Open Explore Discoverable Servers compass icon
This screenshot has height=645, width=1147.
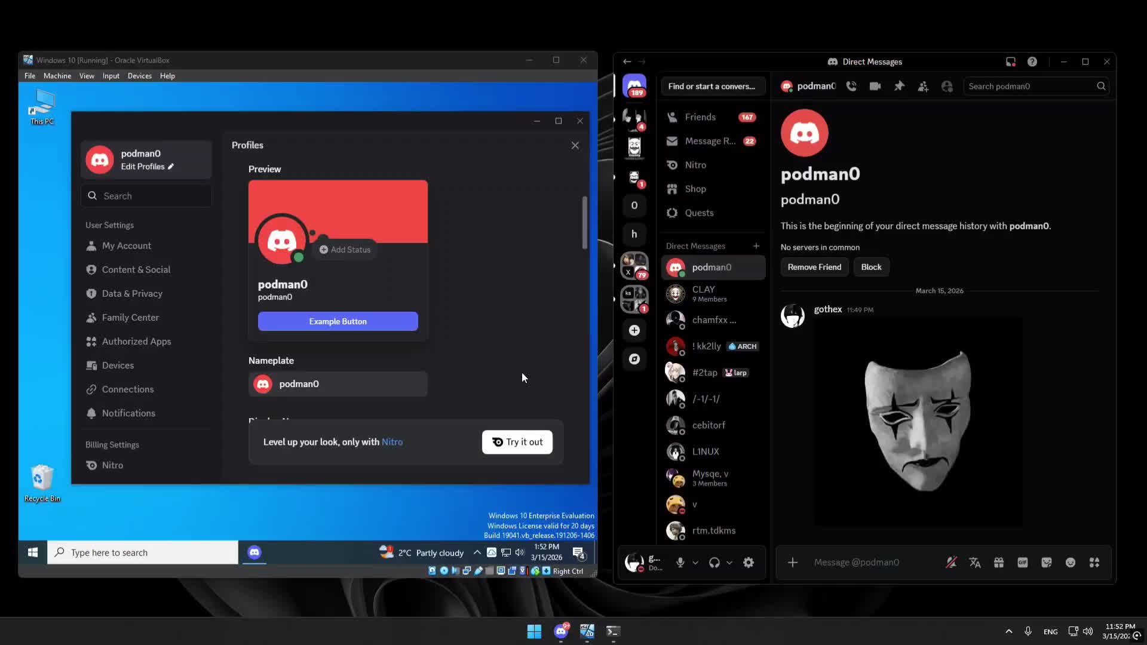634,359
